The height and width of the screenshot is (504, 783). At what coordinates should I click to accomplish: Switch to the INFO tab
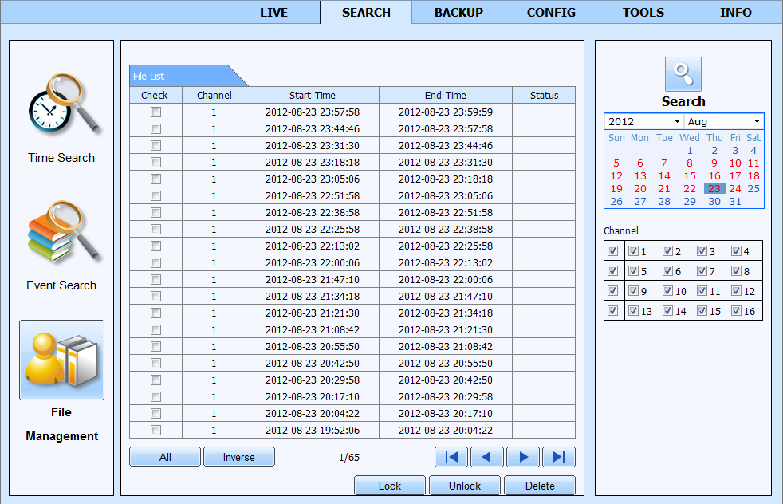[x=736, y=13]
